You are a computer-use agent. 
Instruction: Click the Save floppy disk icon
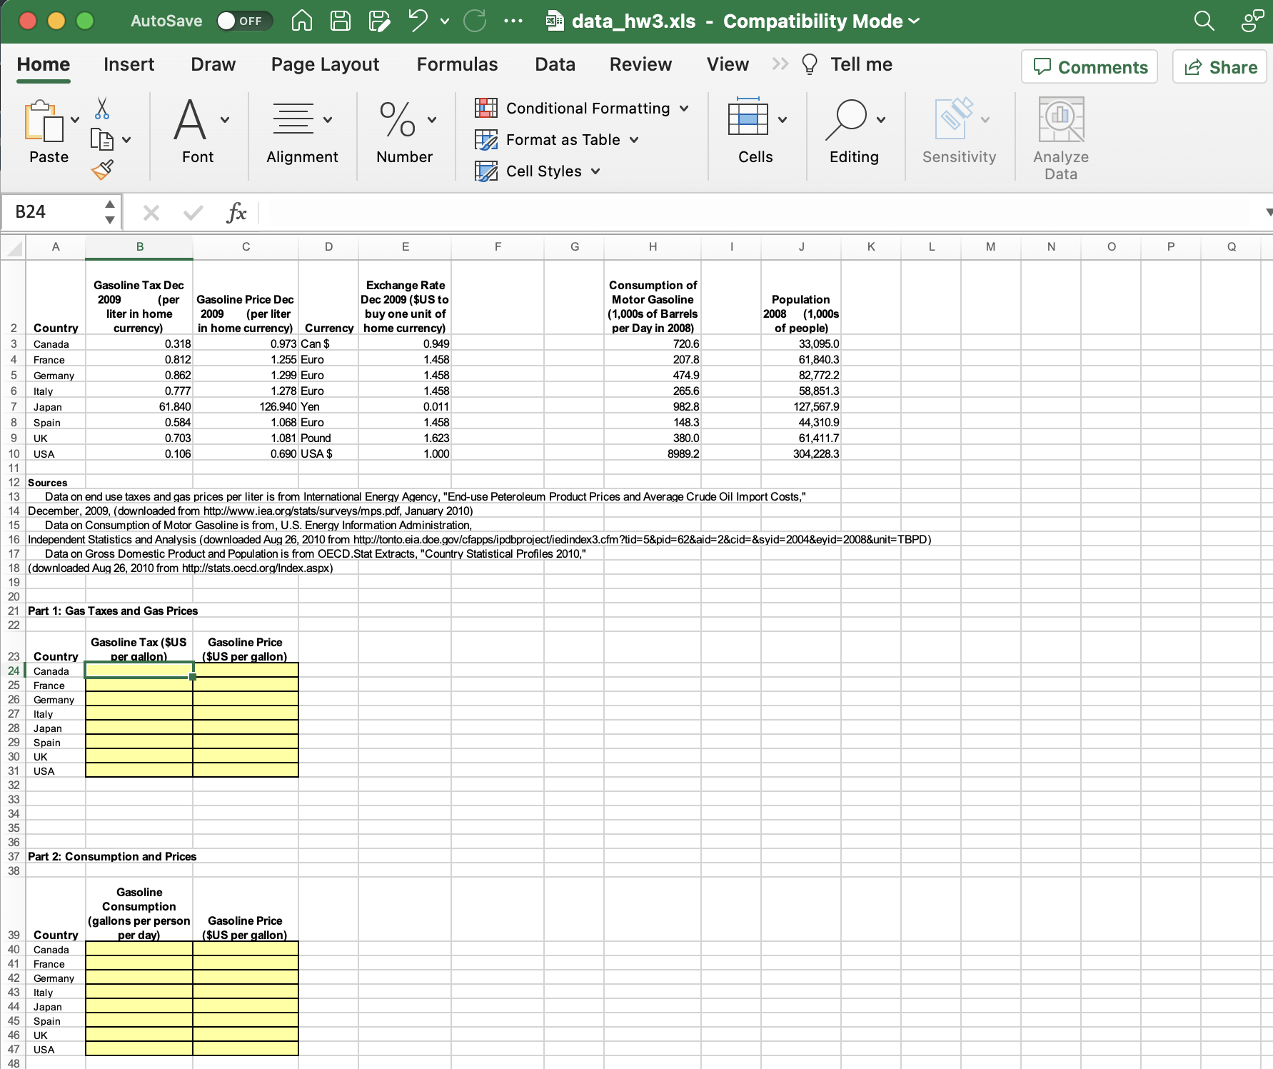coord(341,21)
